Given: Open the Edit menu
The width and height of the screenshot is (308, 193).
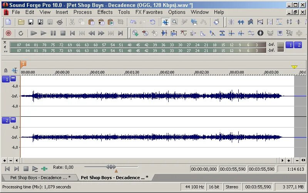Looking at the screenshot, I should 30,12.
